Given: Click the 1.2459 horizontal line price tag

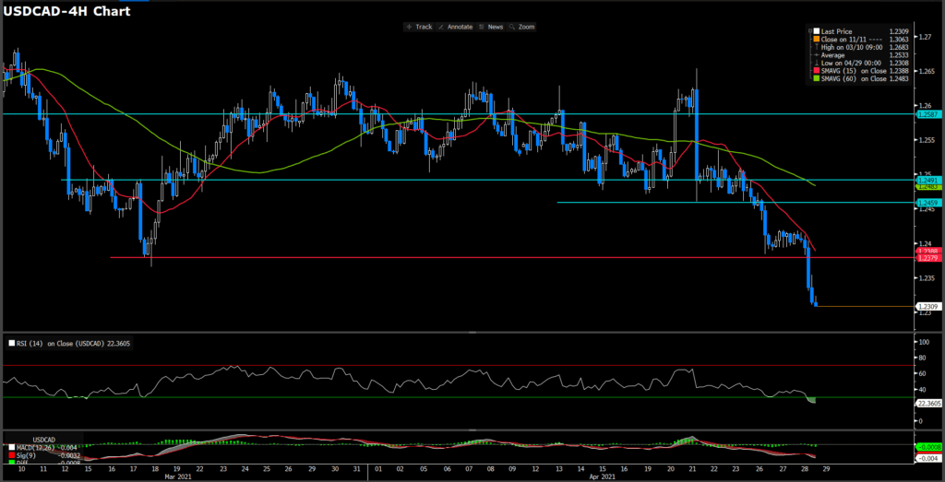Looking at the screenshot, I should [x=927, y=204].
